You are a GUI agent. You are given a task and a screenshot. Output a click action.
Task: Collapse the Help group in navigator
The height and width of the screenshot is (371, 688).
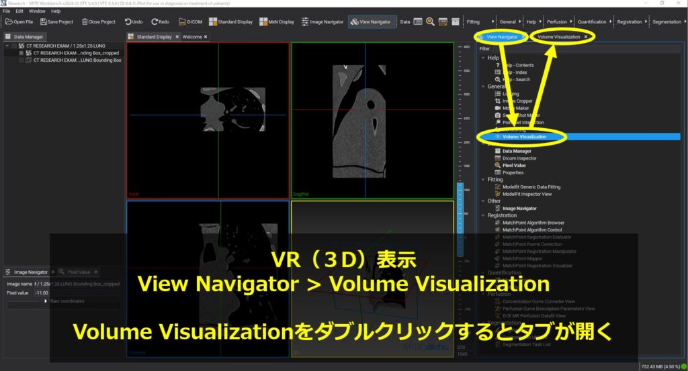[483, 58]
